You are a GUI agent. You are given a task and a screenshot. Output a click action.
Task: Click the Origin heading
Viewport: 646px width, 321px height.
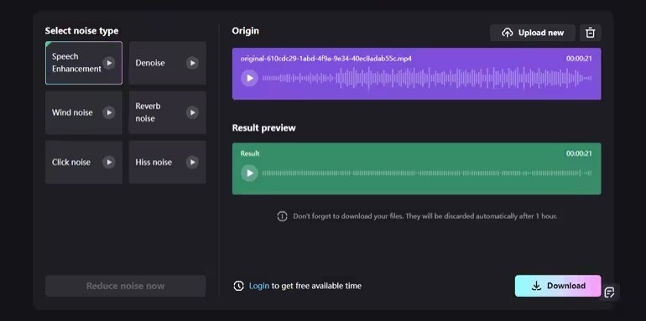(245, 31)
